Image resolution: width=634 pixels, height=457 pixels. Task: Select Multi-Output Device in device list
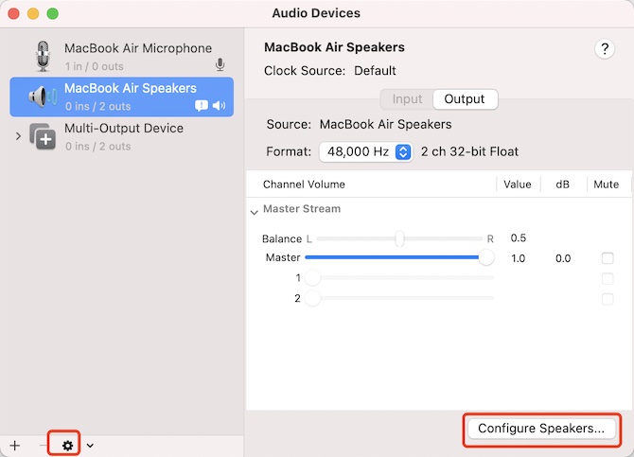[x=122, y=136]
